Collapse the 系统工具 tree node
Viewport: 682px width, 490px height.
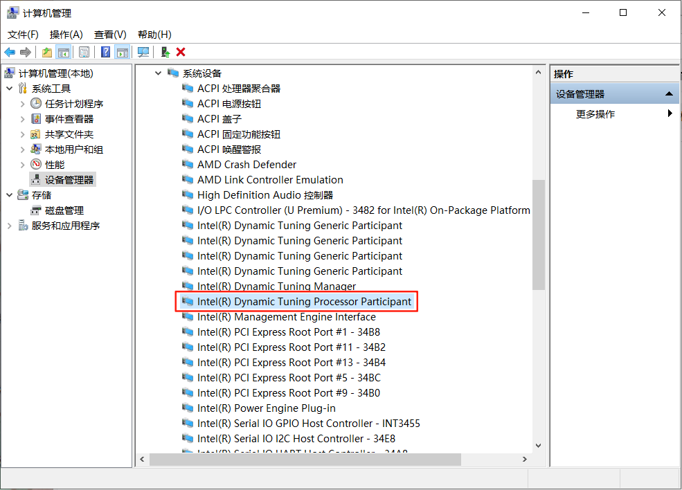[x=10, y=89]
